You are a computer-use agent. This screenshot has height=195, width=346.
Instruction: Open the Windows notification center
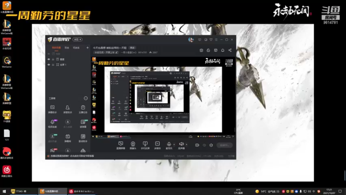340,191
